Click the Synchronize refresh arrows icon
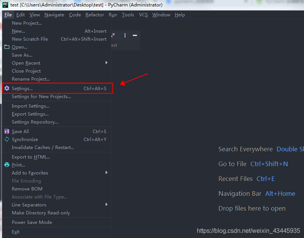 click(x=7, y=139)
